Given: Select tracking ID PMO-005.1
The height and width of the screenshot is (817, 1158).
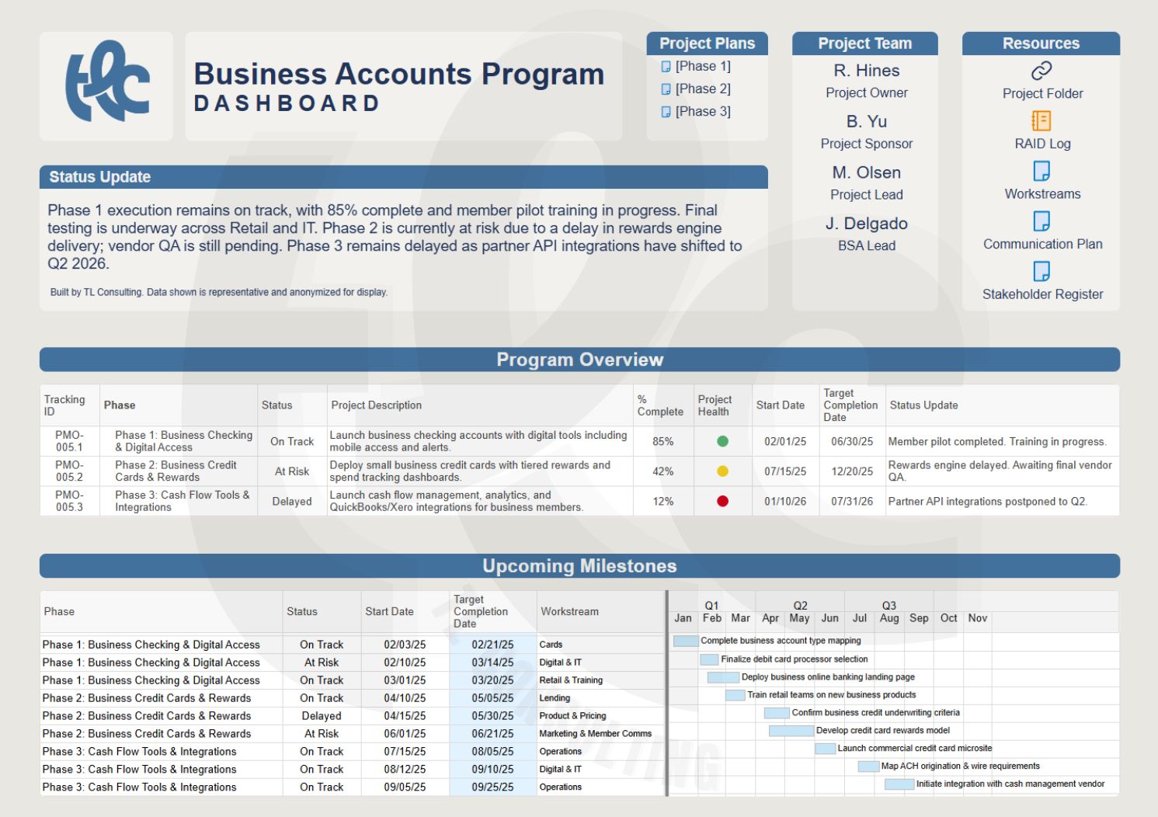Looking at the screenshot, I should 69,441.
